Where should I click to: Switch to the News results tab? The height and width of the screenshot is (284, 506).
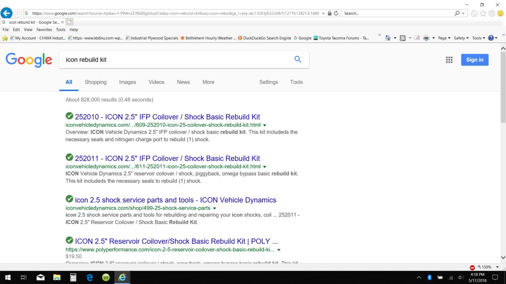183,82
